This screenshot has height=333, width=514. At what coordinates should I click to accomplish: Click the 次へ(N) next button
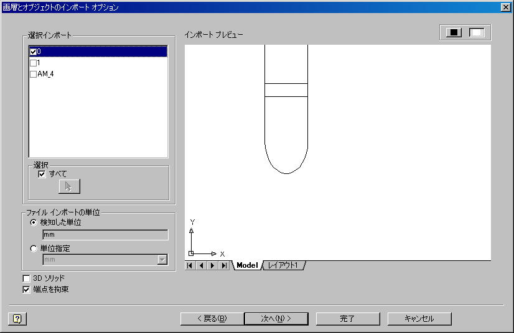pos(276,319)
